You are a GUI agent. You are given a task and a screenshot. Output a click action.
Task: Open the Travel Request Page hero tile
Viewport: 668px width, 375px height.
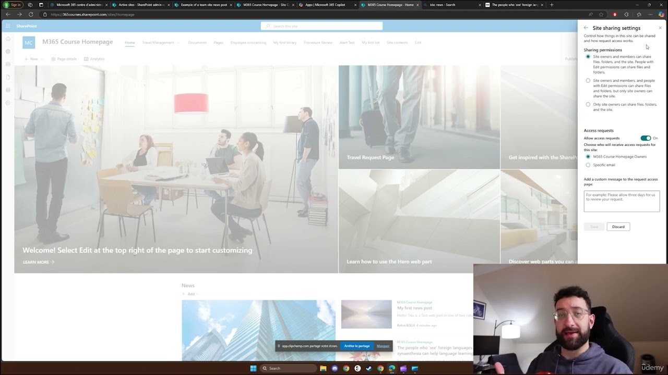click(419, 117)
